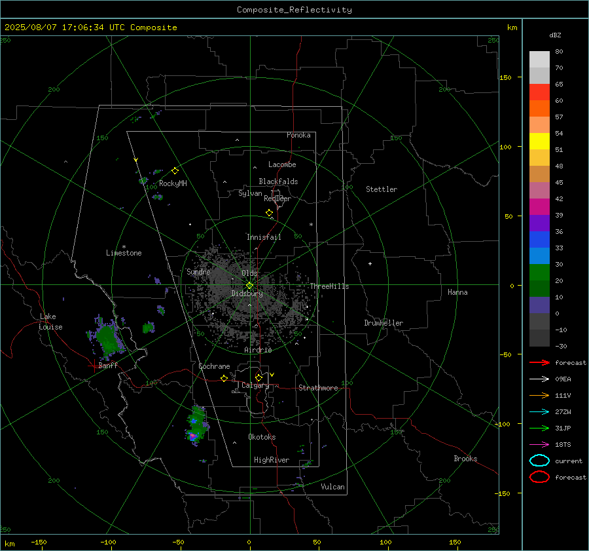Select the bright green 30-20 dBZ swatch
Image resolution: width=589 pixels, height=551 pixels.
(x=539, y=273)
